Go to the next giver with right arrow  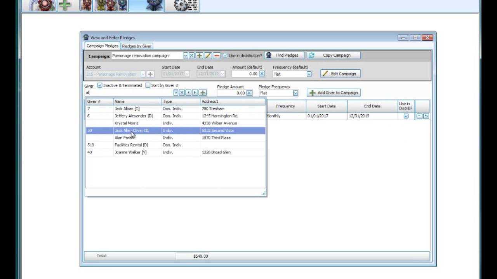[x=195, y=93]
